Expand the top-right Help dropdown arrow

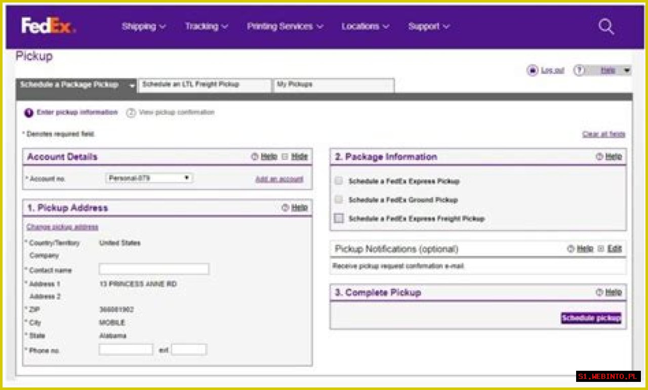coord(627,71)
